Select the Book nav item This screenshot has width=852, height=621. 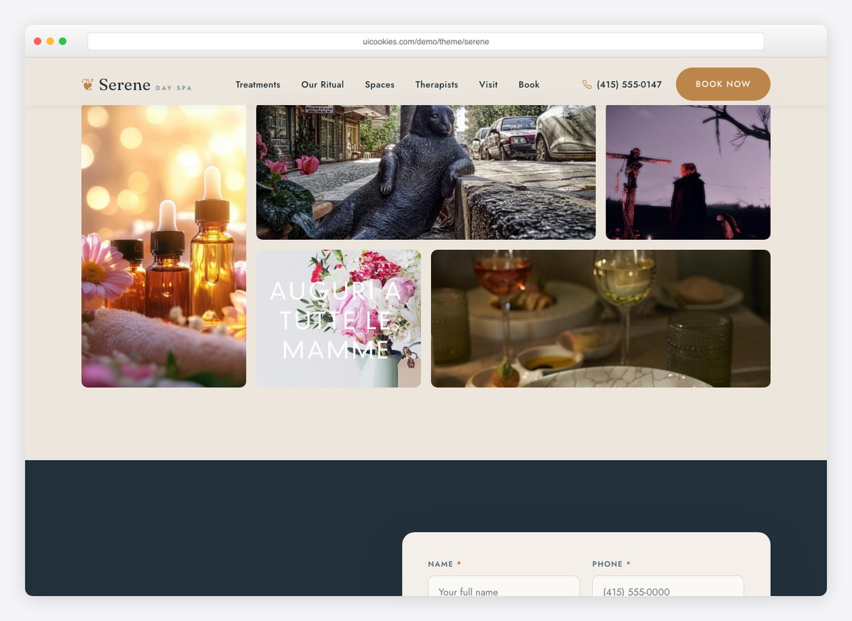pyautogui.click(x=529, y=84)
